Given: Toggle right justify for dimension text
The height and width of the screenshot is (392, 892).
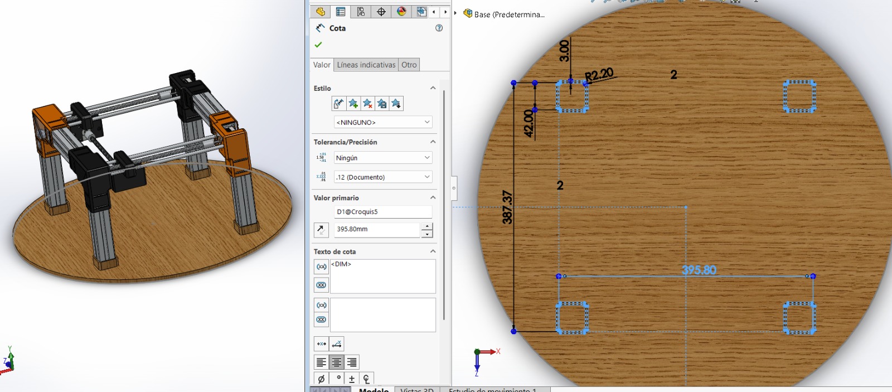Looking at the screenshot, I should point(352,362).
